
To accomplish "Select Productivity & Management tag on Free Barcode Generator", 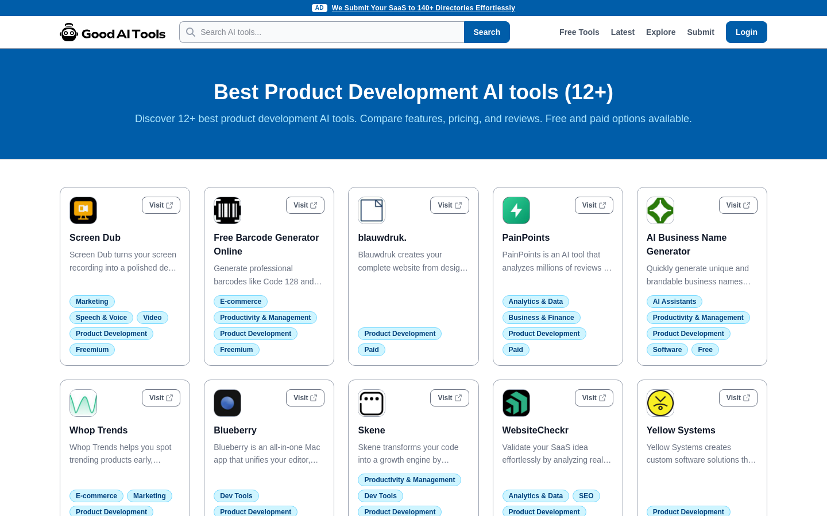I will click(x=265, y=318).
